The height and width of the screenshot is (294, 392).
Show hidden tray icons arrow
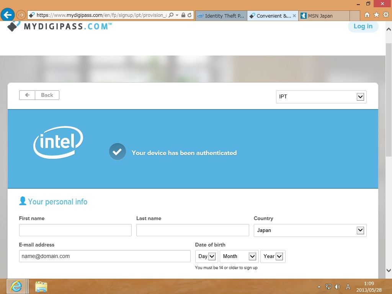[319, 287]
